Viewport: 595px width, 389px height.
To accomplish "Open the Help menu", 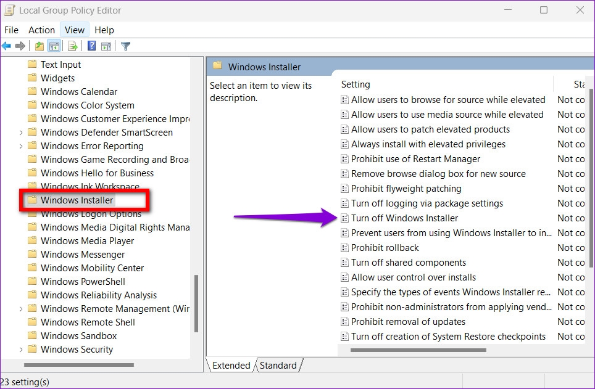I will (x=104, y=30).
